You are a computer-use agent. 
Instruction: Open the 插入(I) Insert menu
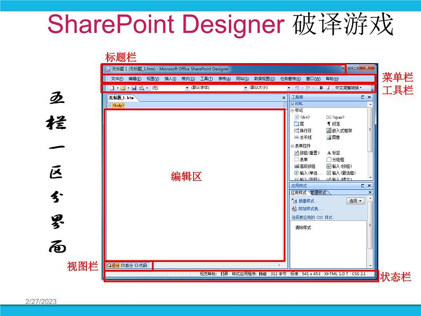pyautogui.click(x=170, y=78)
